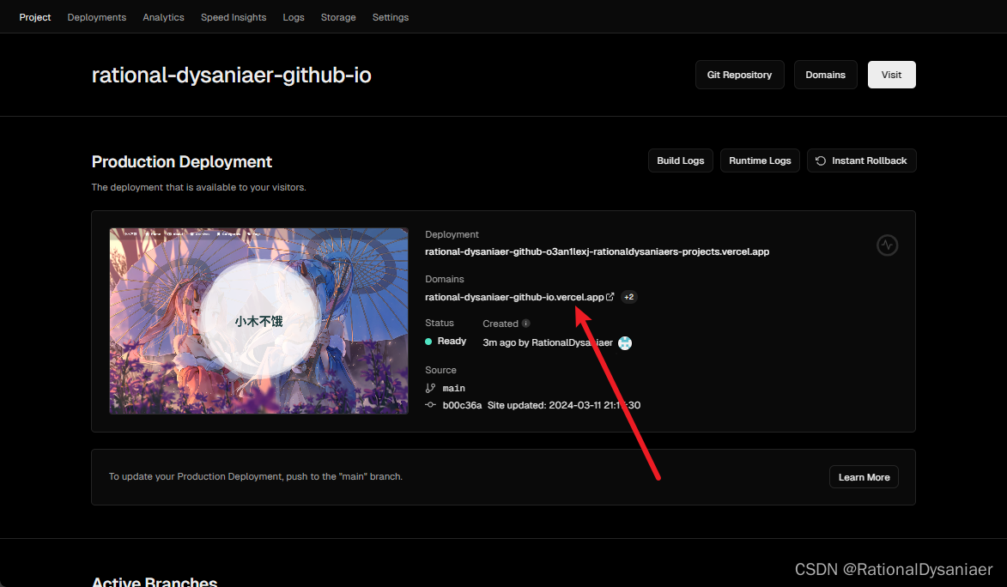This screenshot has height=587, width=1007.
Task: Click the Instant Rollback button
Action: point(861,160)
